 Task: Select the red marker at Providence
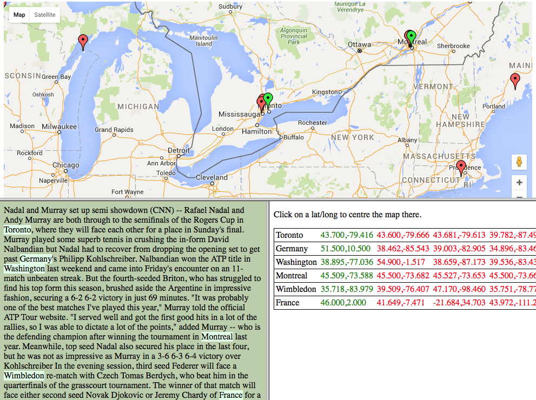coord(461,166)
